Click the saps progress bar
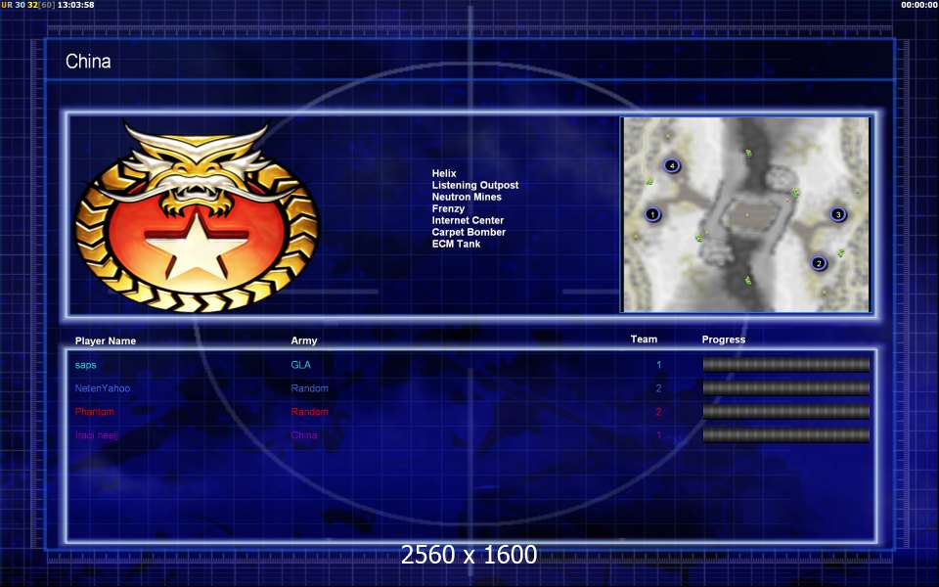Screen dimensions: 939x587 (x=785, y=364)
